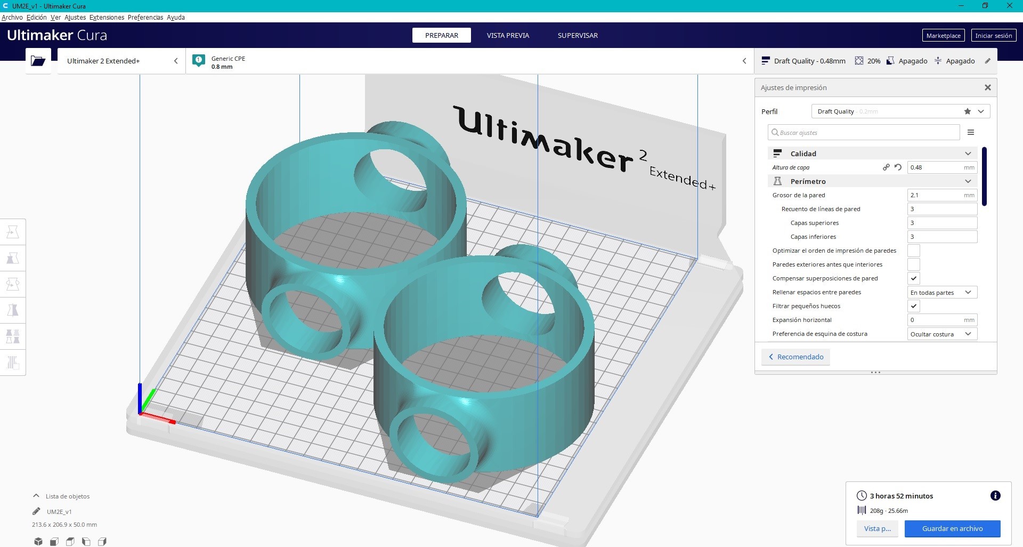This screenshot has height=547, width=1023.
Task: Focus the Buscar ajustes search field
Action: pos(864,132)
